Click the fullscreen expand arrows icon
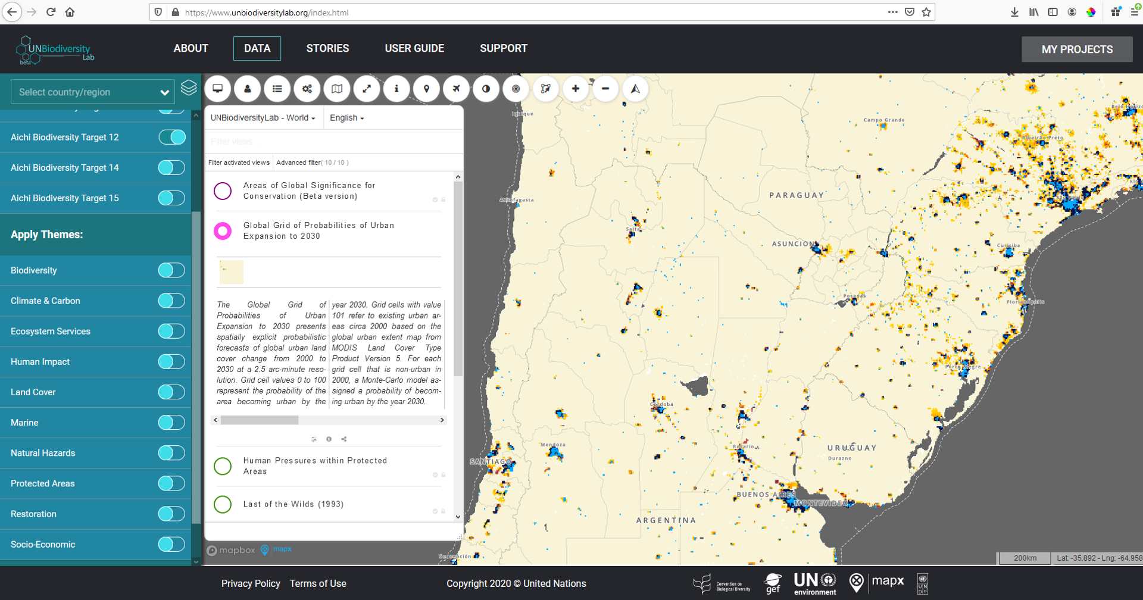The width and height of the screenshot is (1143, 600). pos(367,89)
